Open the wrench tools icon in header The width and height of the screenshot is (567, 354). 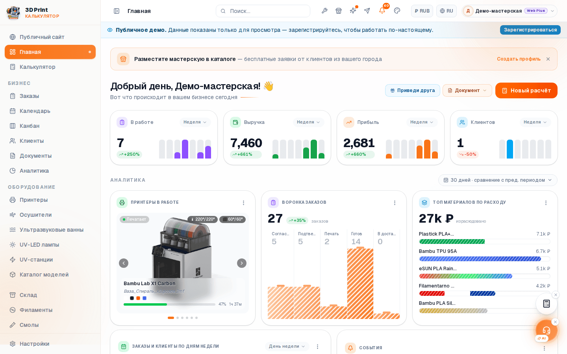324,11
